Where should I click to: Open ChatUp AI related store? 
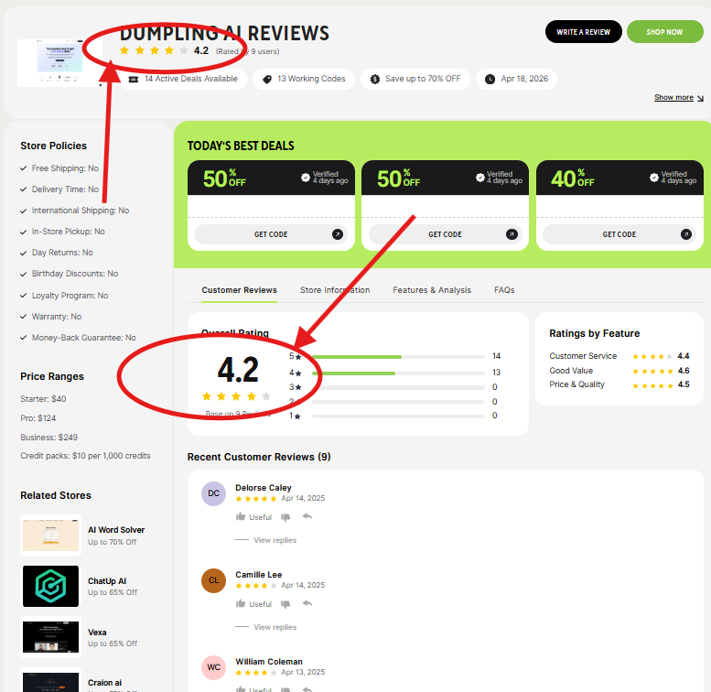[x=107, y=581]
